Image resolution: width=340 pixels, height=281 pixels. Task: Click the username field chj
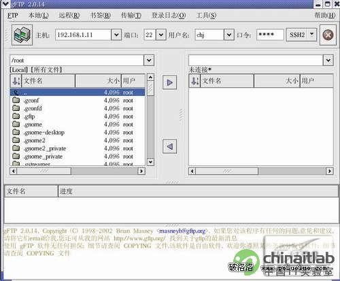coord(209,35)
